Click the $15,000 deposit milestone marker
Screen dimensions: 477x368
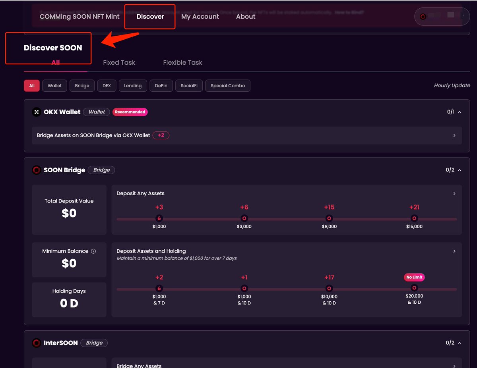coord(414,218)
